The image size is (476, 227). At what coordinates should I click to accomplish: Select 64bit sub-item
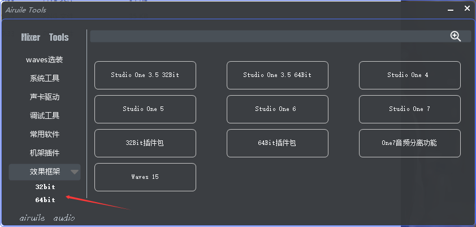[x=45, y=200]
